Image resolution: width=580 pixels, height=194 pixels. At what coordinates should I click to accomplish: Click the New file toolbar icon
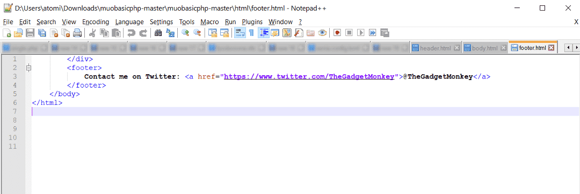(x=6, y=33)
